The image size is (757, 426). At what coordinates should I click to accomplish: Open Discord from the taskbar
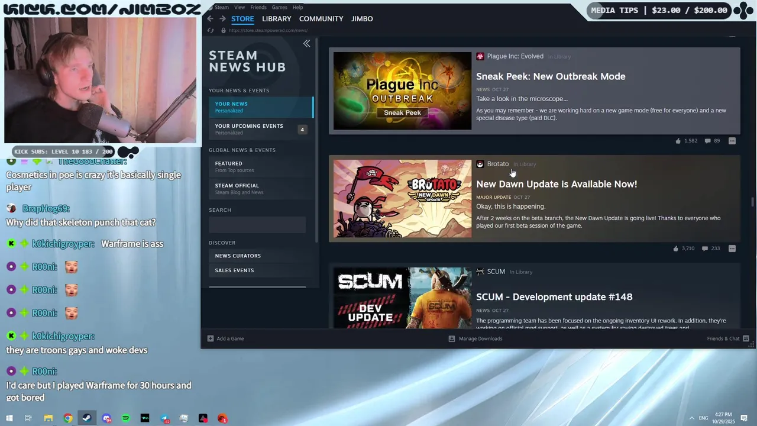point(106,418)
